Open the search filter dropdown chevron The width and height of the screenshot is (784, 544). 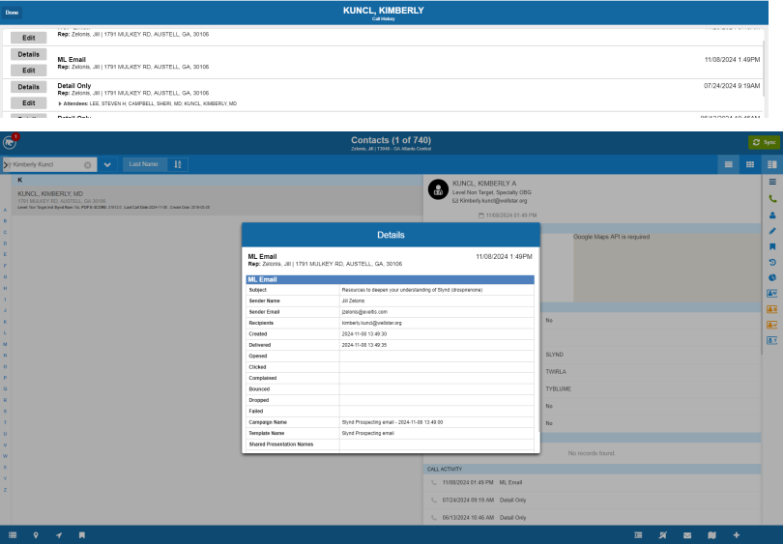tap(107, 164)
